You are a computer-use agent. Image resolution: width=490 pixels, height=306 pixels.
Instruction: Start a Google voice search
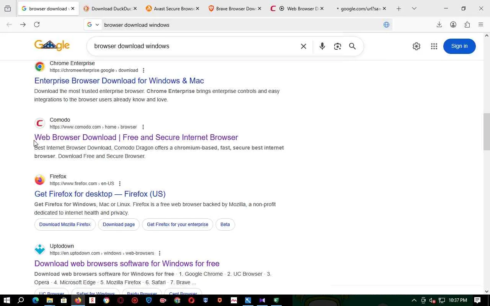pos(322,46)
